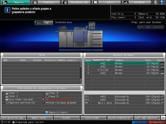Screen dimensions: 166x124
Task: Click the Tóner K status indicator light
Action: pyautogui.click(x=43, y=96)
